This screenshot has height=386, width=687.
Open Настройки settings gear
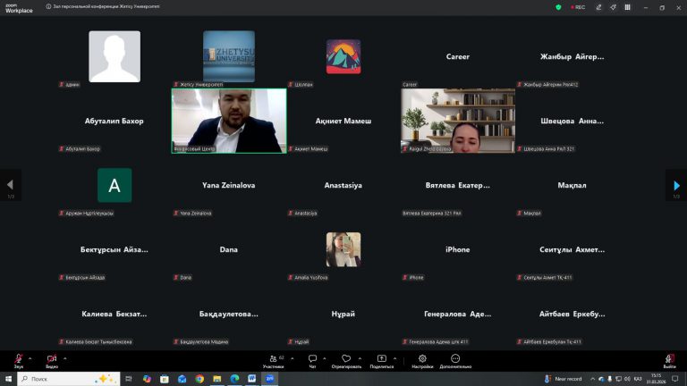[422, 359]
